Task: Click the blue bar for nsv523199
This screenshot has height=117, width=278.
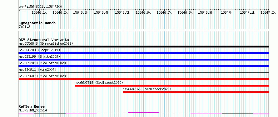Action: pos(144,60)
